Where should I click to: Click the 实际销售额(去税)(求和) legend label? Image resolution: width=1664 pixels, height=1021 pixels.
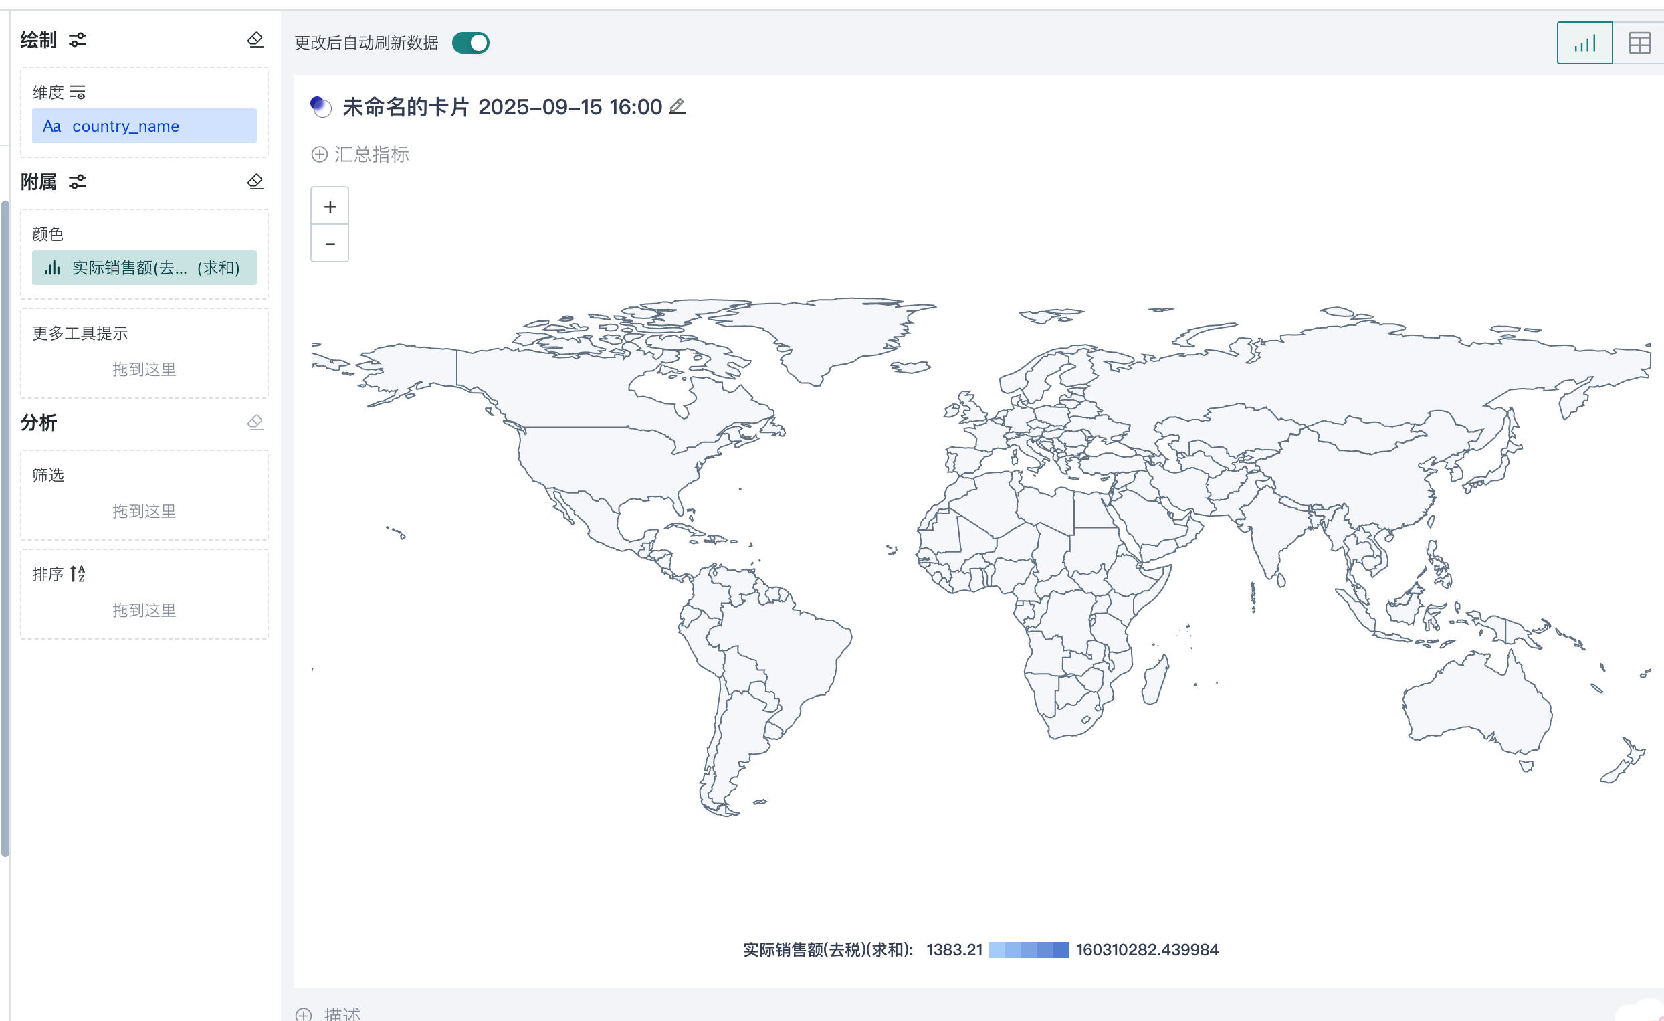pos(828,950)
